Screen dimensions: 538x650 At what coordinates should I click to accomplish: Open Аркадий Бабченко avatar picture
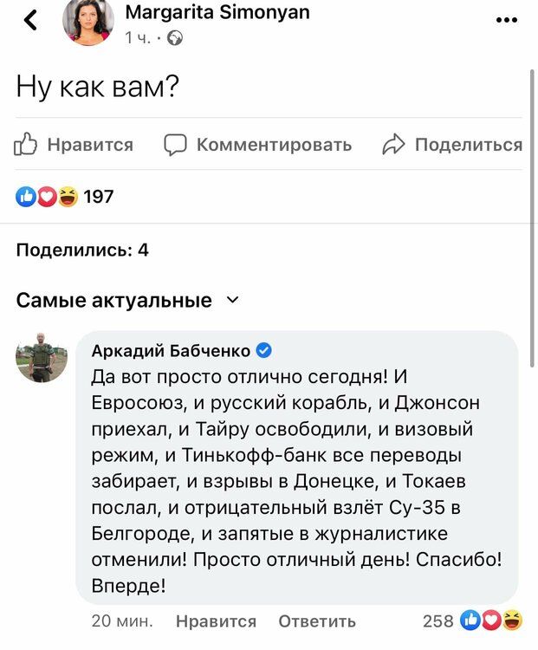tap(41, 356)
